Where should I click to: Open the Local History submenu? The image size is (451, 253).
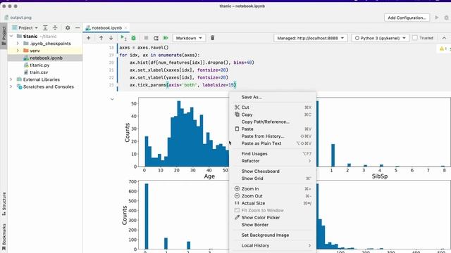(273, 245)
